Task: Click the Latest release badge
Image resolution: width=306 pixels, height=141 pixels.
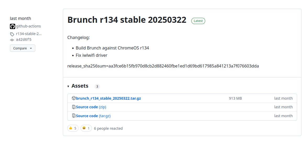Action: [x=198, y=21]
